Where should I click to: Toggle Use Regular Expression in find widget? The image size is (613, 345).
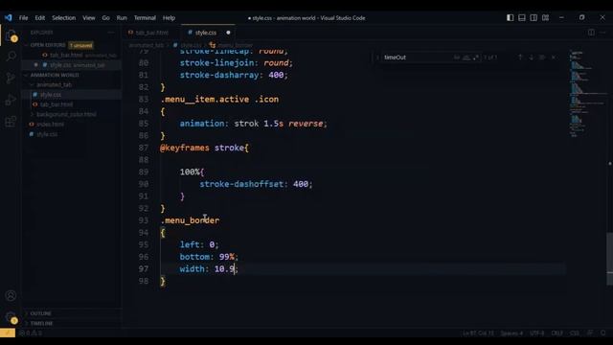[476, 57]
